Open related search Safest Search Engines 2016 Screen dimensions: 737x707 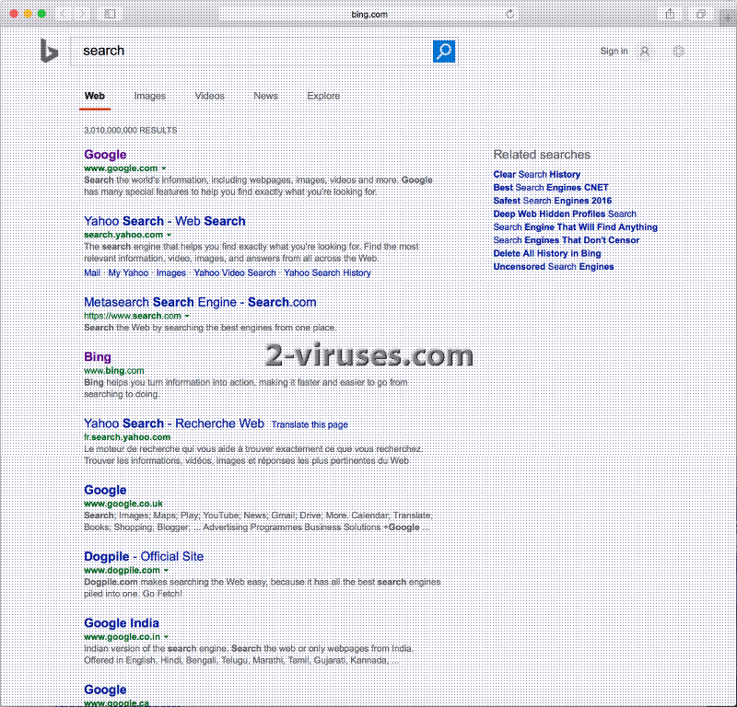pyautogui.click(x=552, y=201)
